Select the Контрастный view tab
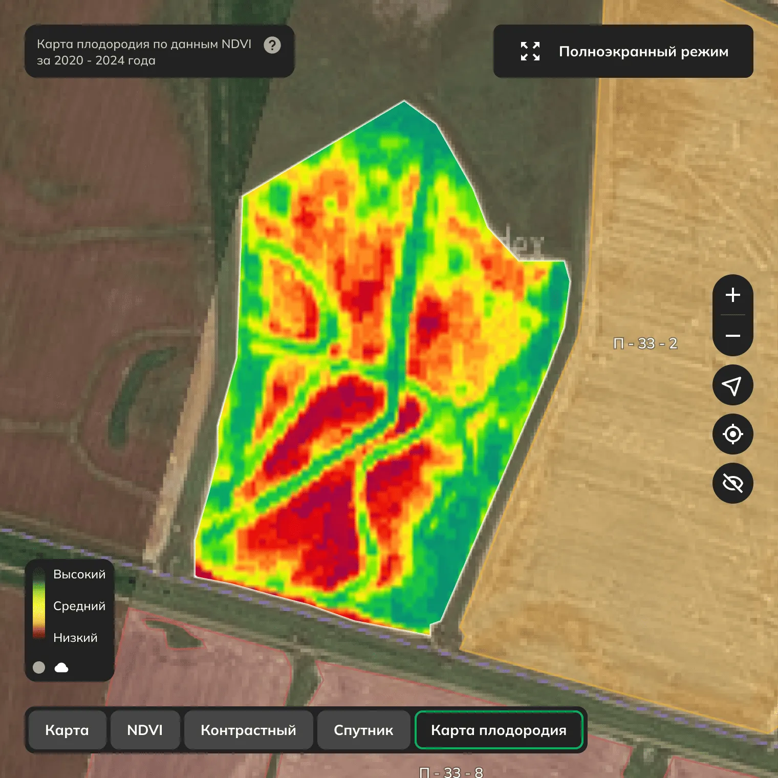This screenshot has height=778, width=778. [x=248, y=730]
